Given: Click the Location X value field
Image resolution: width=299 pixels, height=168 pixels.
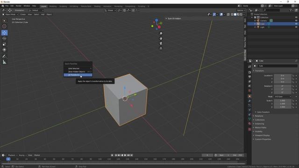Looking at the screenshot, I should (283, 76).
